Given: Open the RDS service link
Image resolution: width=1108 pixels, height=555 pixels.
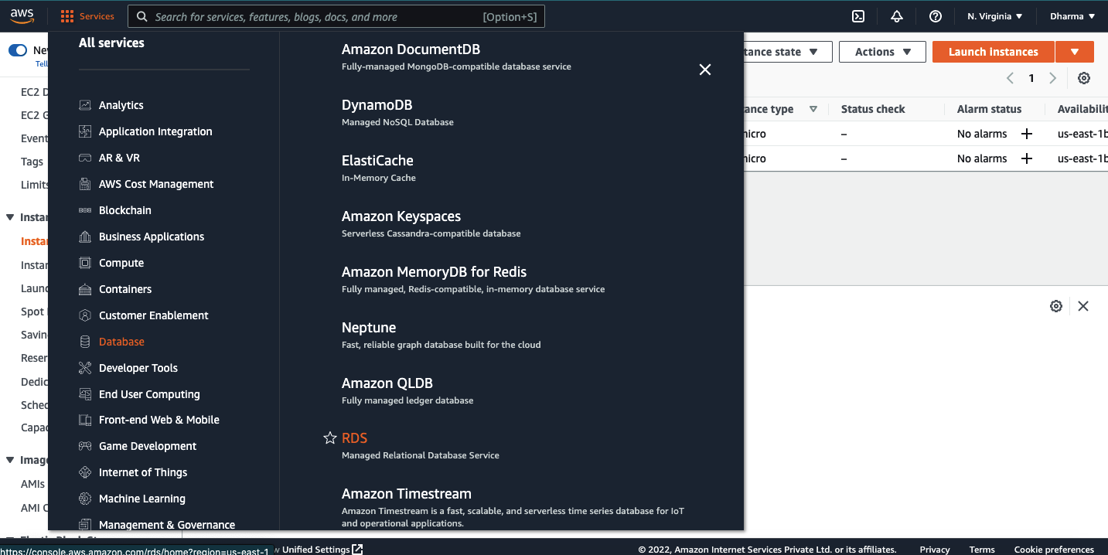Looking at the screenshot, I should [354, 438].
